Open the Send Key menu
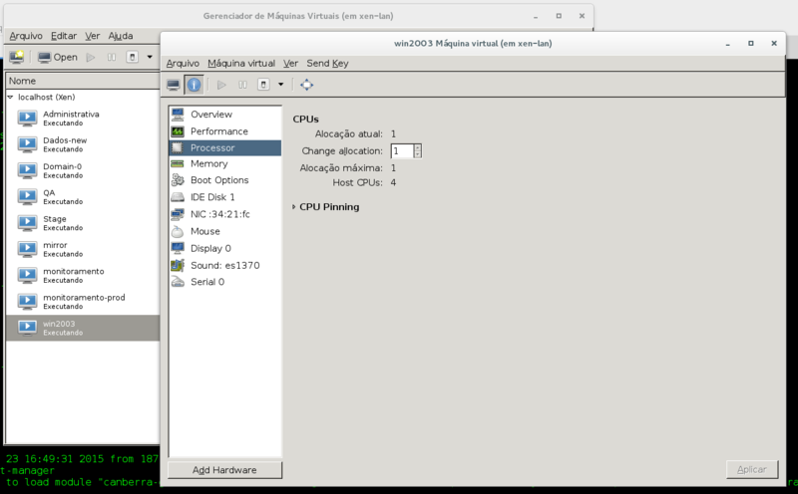This screenshot has width=798, height=494. coord(327,63)
